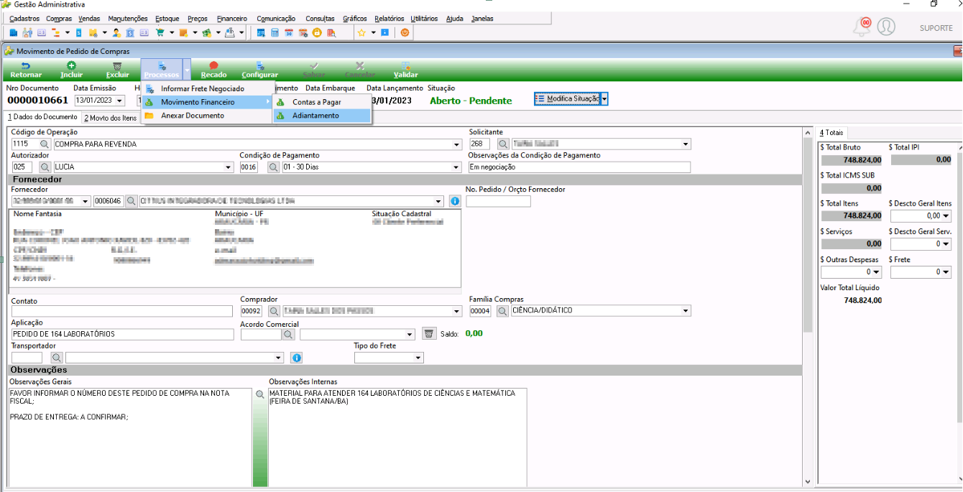Click the No. Pedido / Orçto Fornecedor field
The image size is (963, 492).
[x=498, y=201]
